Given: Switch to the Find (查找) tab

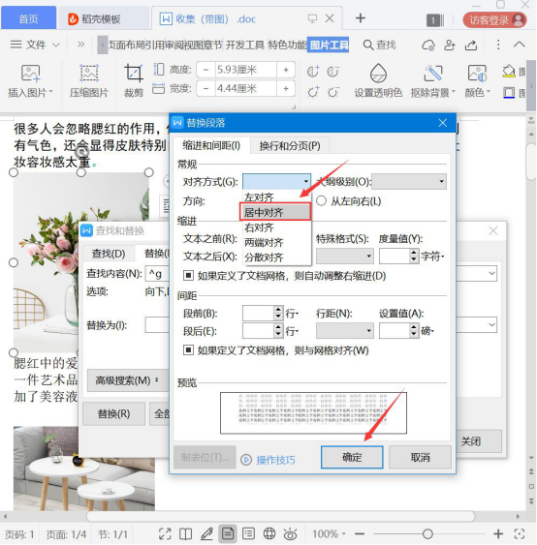Looking at the screenshot, I should point(109,254).
